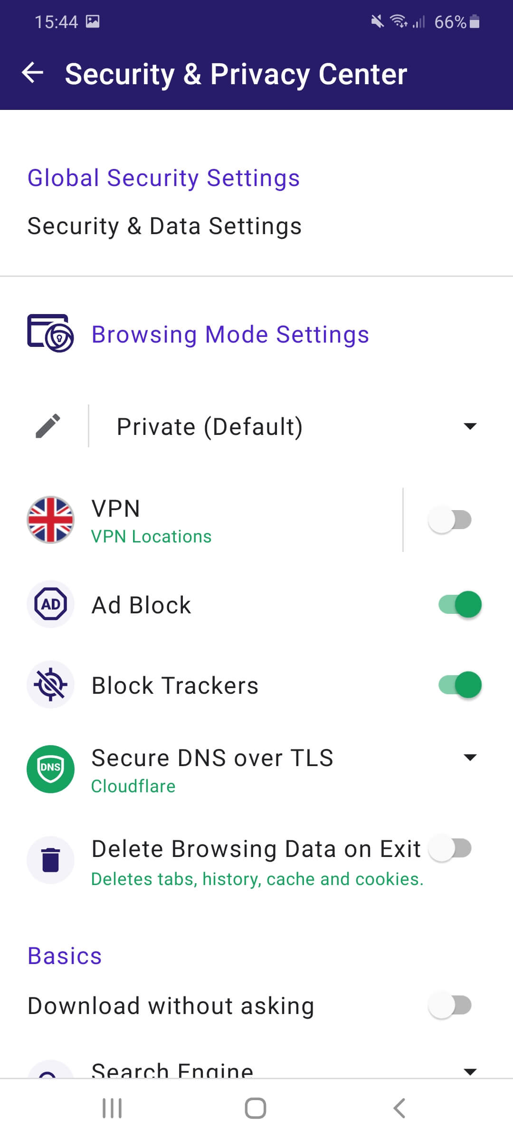Toggle Download without asking
513x1142 pixels.
[450, 1005]
